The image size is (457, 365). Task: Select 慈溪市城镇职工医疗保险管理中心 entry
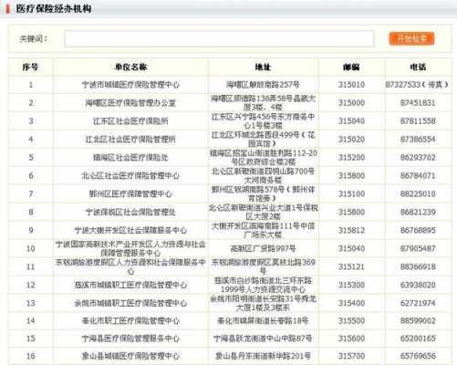(x=130, y=285)
